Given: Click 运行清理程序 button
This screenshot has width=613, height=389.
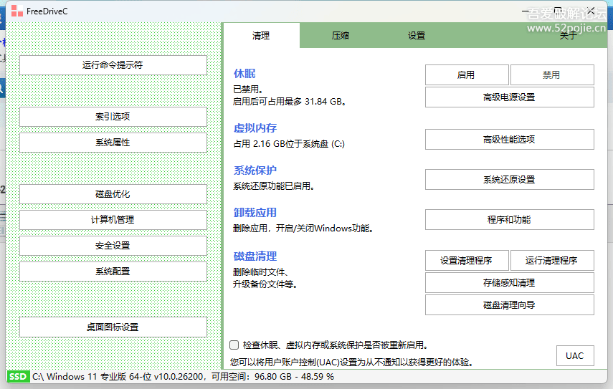Looking at the screenshot, I should point(552,261).
